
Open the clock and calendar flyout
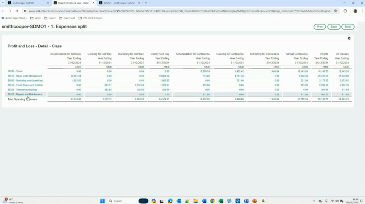(352, 201)
